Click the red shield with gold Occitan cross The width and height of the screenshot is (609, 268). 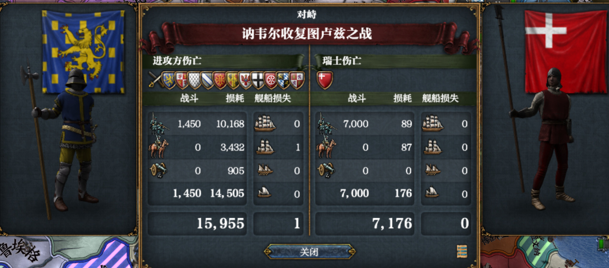219,80
